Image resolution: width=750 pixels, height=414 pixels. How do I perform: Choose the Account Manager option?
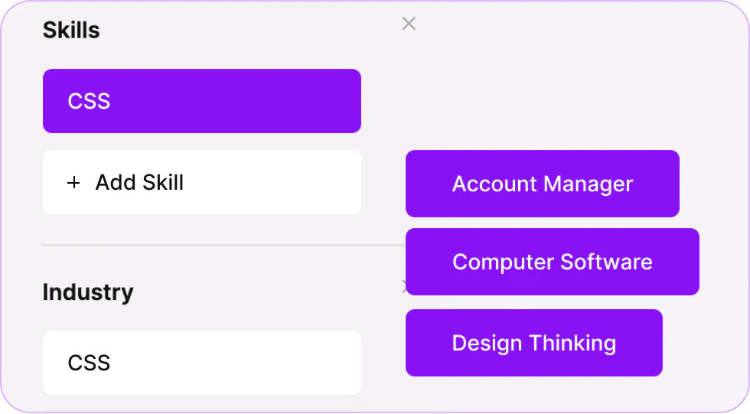[x=542, y=184]
